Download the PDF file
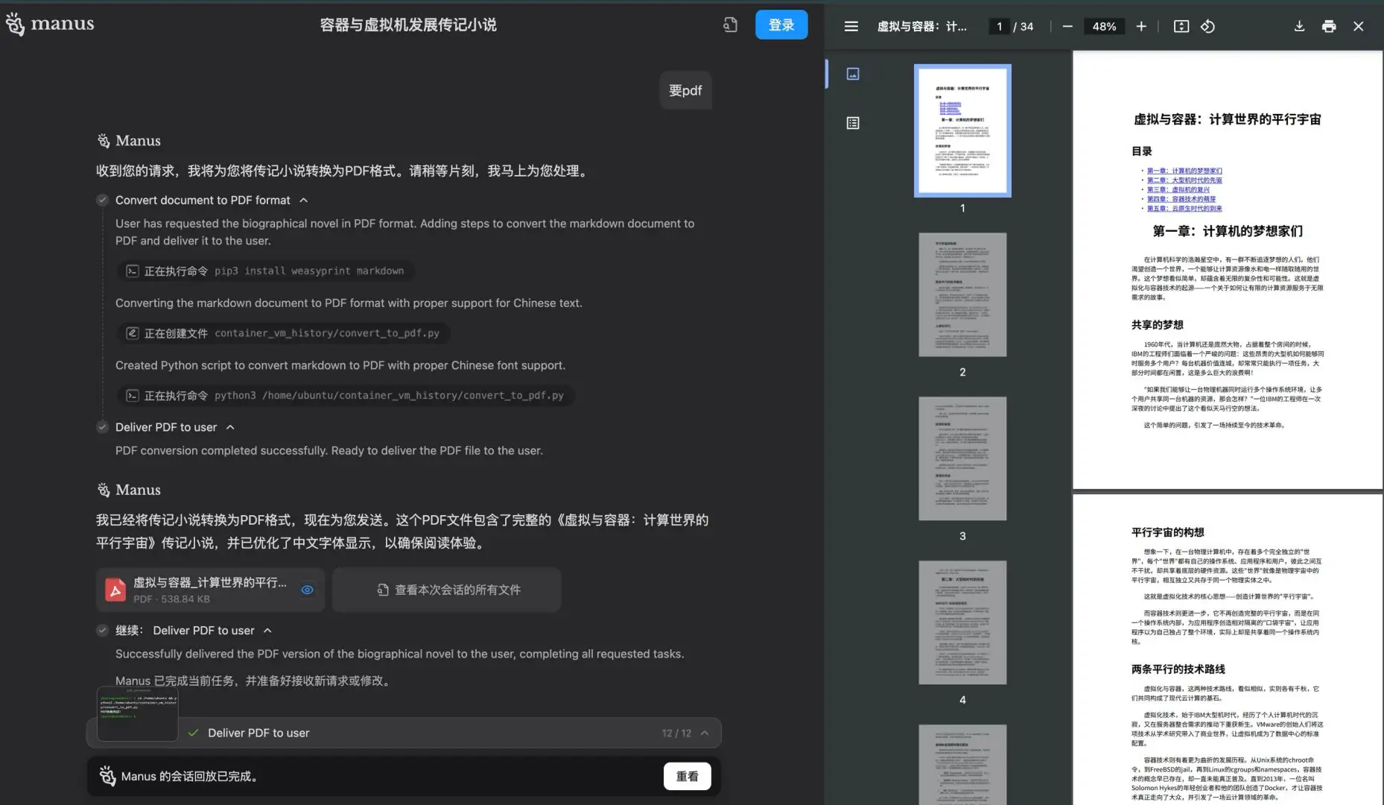The image size is (1384, 805). pyautogui.click(x=1299, y=26)
